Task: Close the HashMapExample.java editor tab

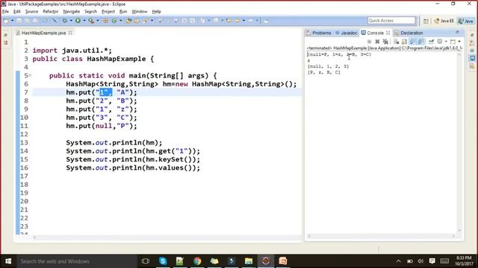Action: tap(70, 33)
